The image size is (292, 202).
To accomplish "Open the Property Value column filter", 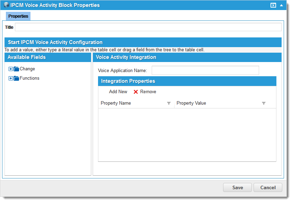I will (264, 103).
